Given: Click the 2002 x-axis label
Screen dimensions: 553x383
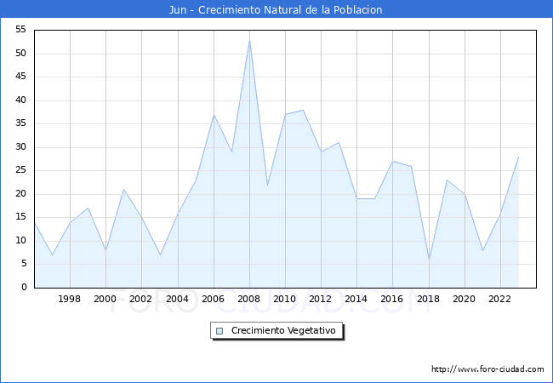Looking at the screenshot, I should click(x=140, y=299).
